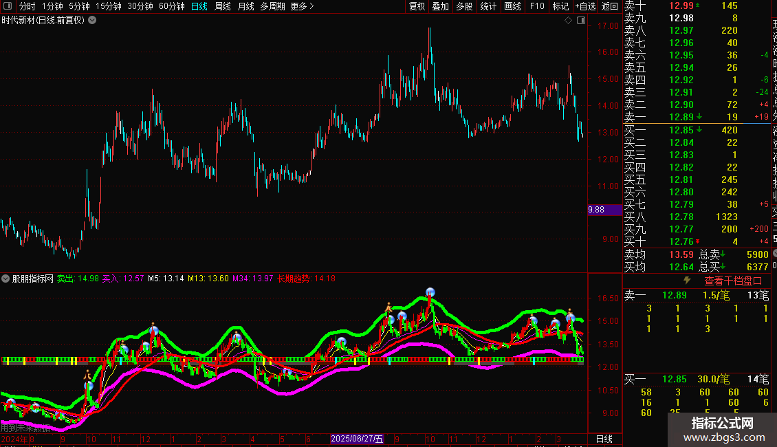777x447 pixels.
Task: Click the 2025/06/27/五 date marker on timeline
Action: [x=357, y=439]
